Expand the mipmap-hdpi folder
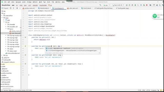The height and width of the screenshot is (92, 164). 6,38
